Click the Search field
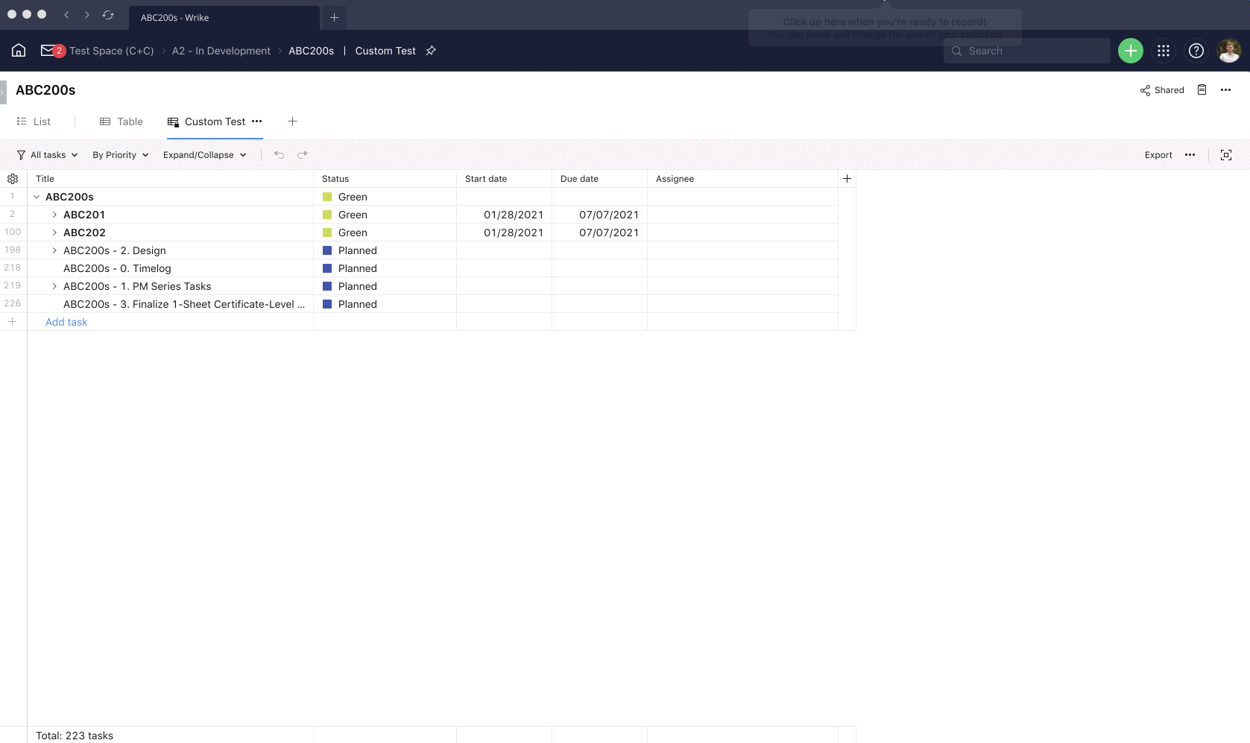Screen dimensions: 1250x743 (x=1027, y=51)
